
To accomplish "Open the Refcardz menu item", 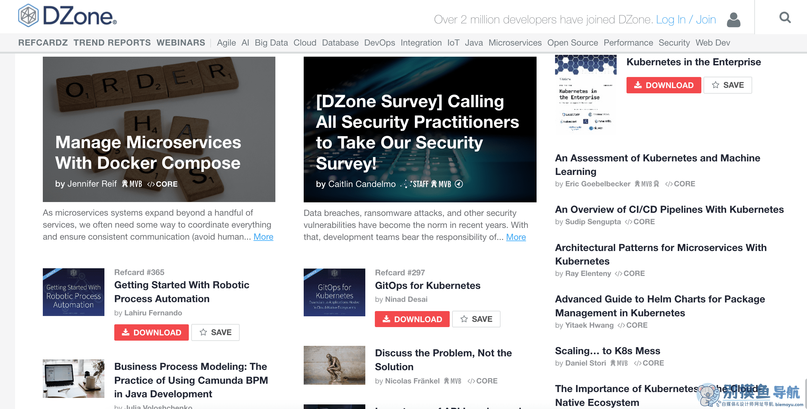I will pos(43,43).
